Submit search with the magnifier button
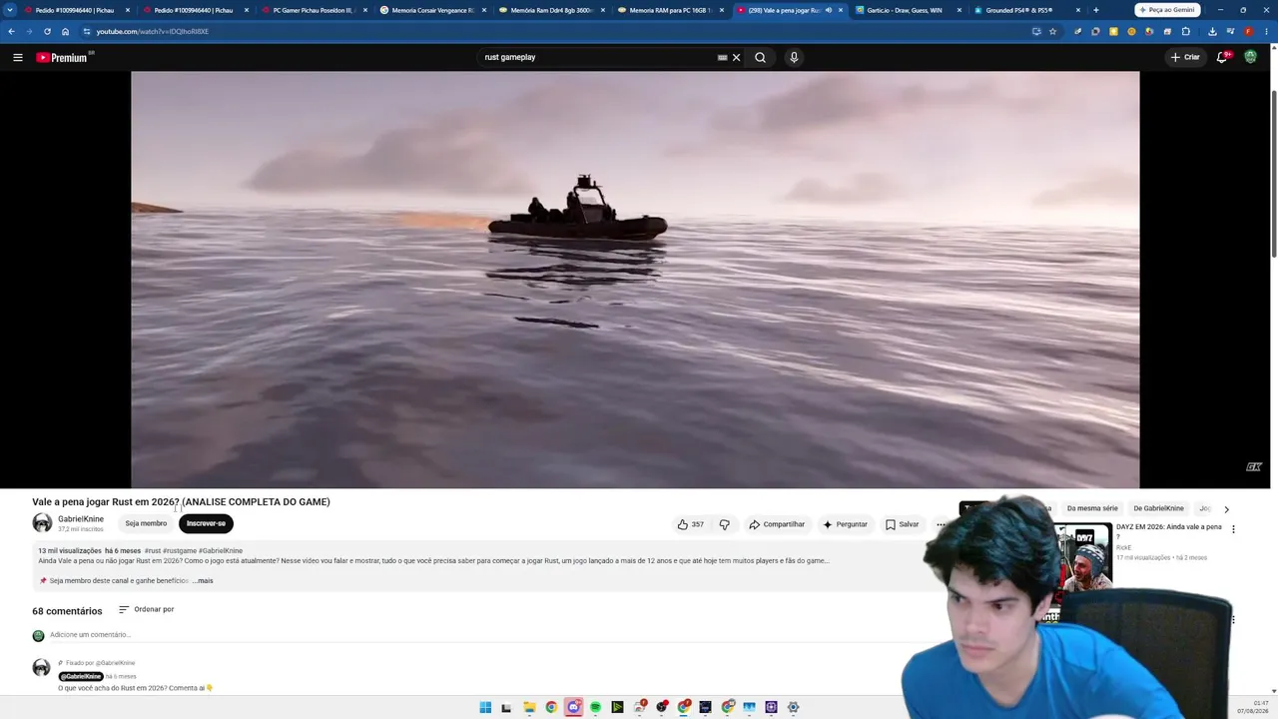Screen dimensions: 1278x719 point(760,57)
